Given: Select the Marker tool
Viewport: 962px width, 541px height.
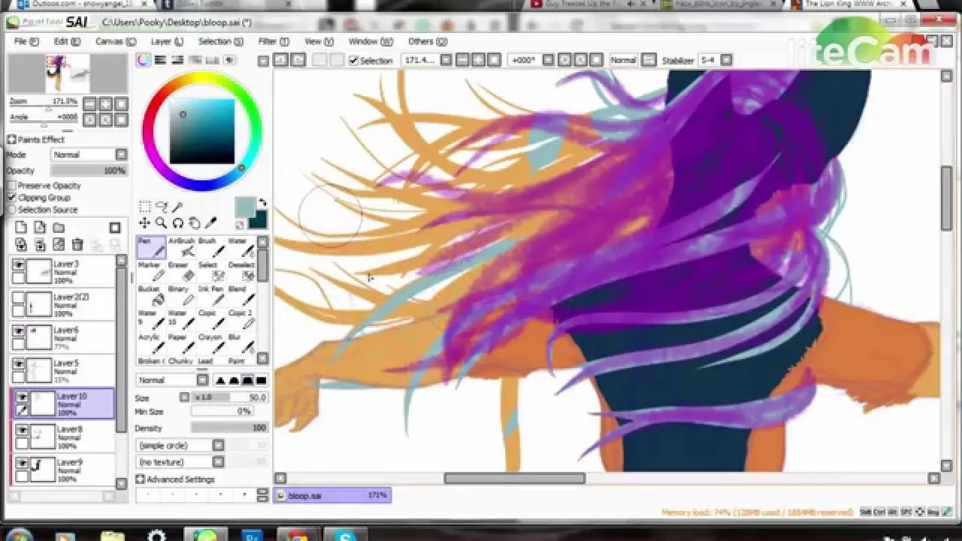Looking at the screenshot, I should (151, 272).
